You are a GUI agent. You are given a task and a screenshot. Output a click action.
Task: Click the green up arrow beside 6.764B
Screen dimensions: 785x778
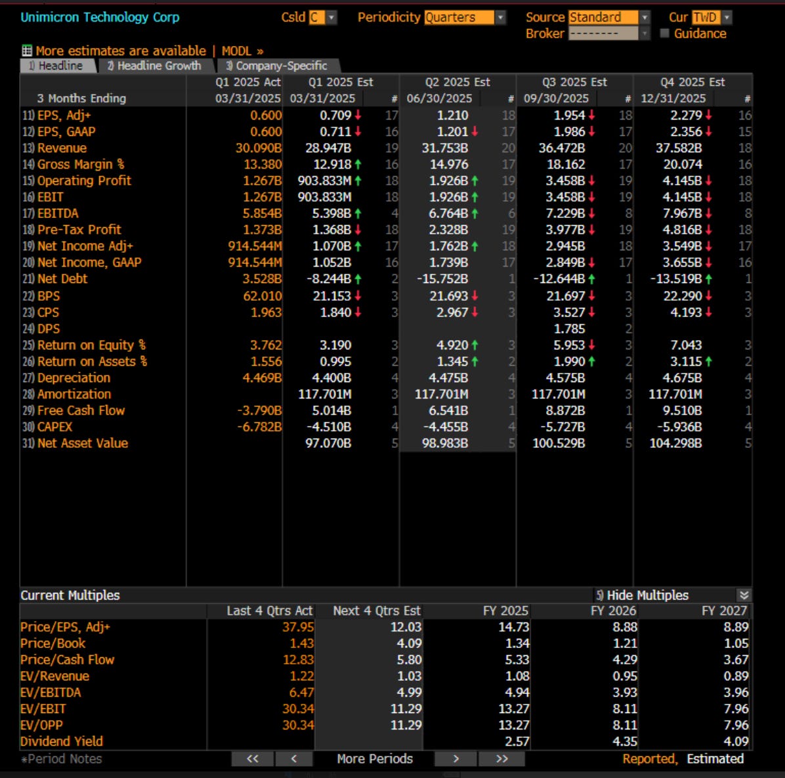coord(475,213)
